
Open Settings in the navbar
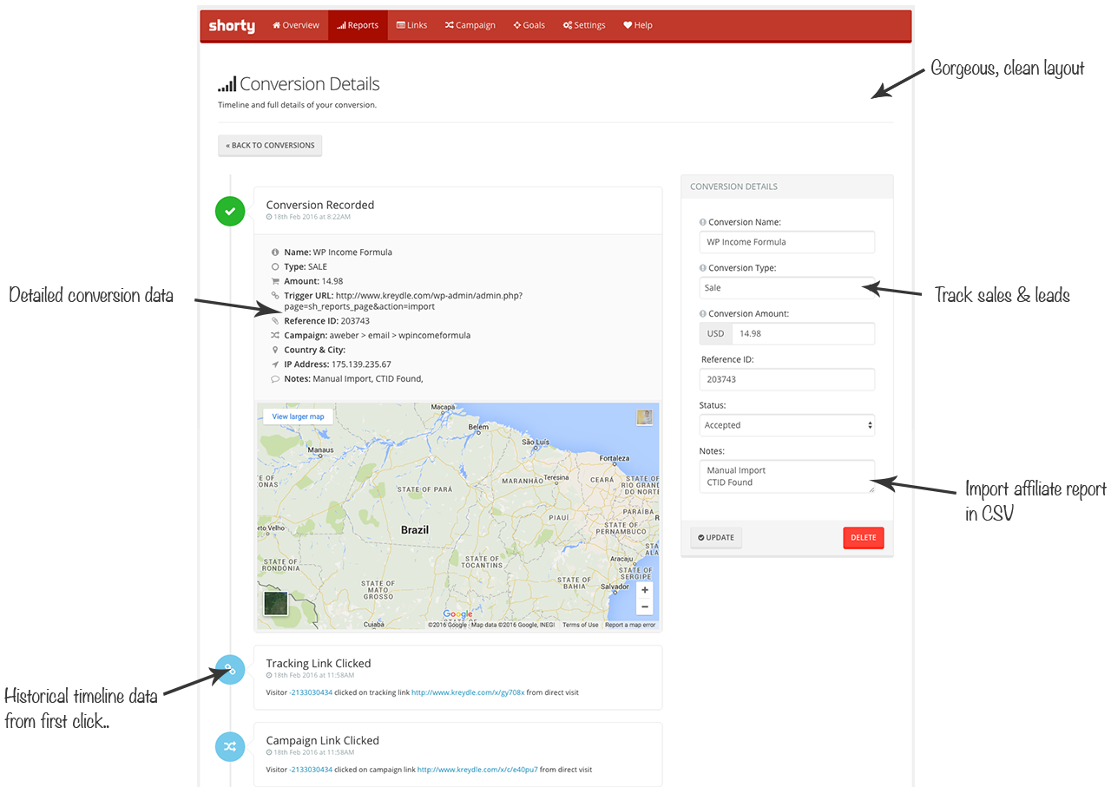click(x=584, y=25)
